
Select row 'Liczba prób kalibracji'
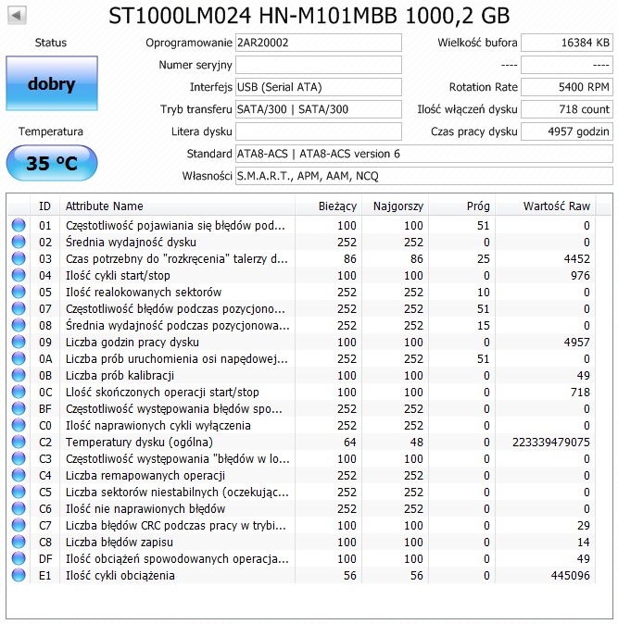click(x=301, y=375)
